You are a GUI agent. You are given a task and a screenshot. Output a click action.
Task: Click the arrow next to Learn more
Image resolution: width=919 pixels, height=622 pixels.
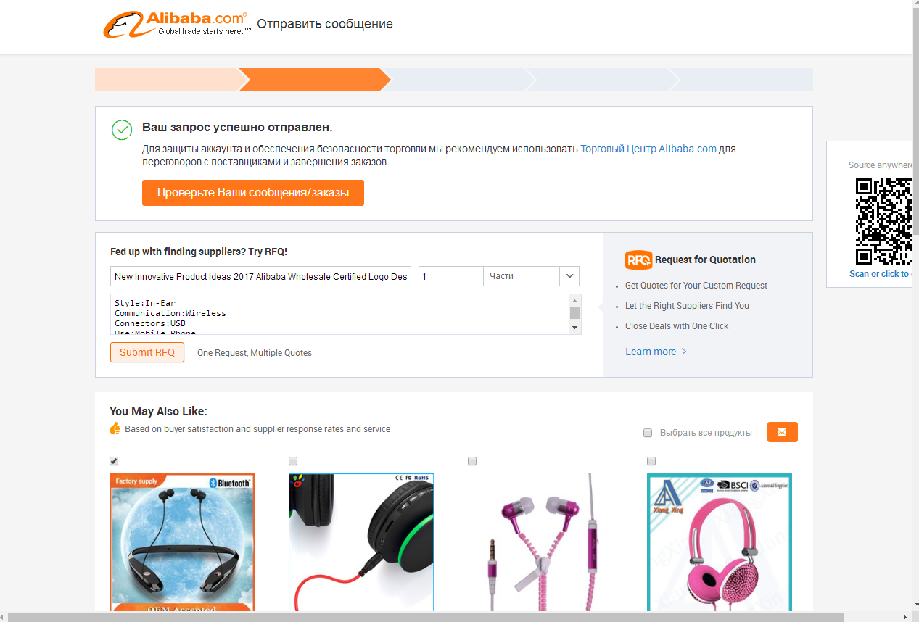683,352
